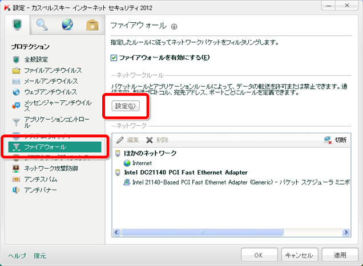Select ほかのネットワーク group row

(150, 153)
